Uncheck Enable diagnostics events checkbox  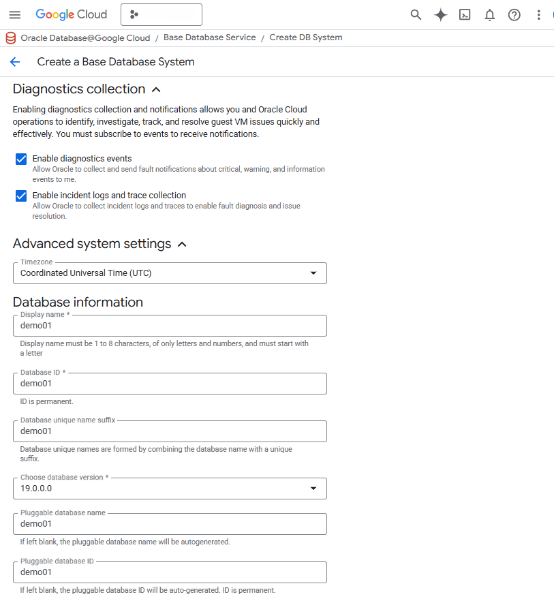(x=21, y=159)
